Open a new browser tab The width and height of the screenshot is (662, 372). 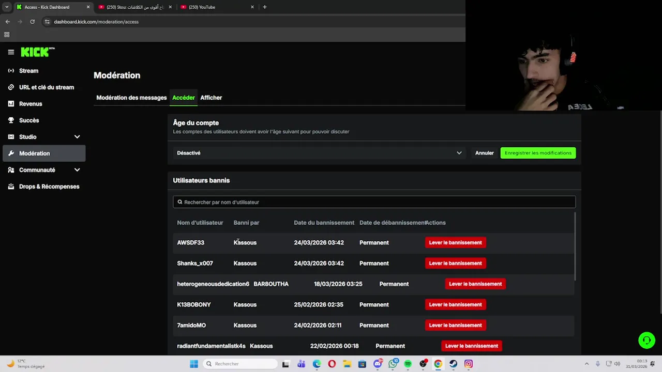pyautogui.click(x=265, y=7)
